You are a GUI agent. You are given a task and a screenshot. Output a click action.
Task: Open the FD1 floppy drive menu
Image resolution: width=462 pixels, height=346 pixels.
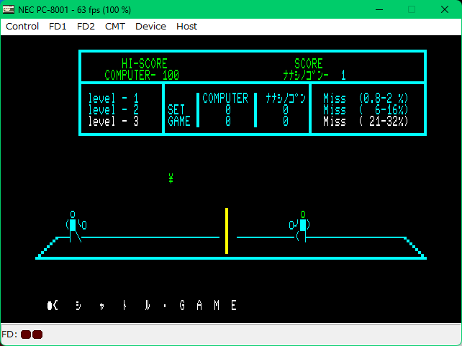58,26
